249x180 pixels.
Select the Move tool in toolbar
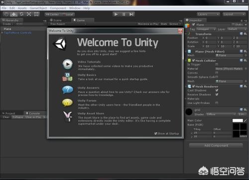(14, 14)
